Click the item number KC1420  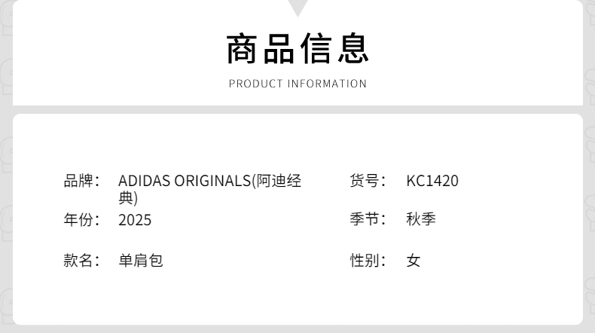[x=432, y=181]
